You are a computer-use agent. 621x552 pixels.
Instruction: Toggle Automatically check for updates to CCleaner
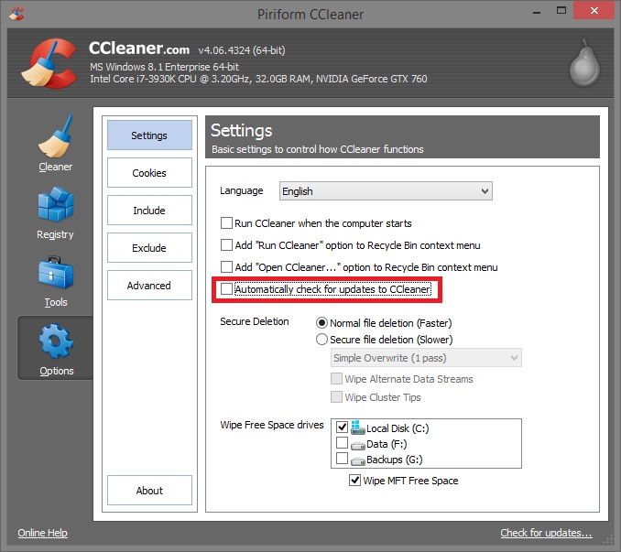[226, 289]
